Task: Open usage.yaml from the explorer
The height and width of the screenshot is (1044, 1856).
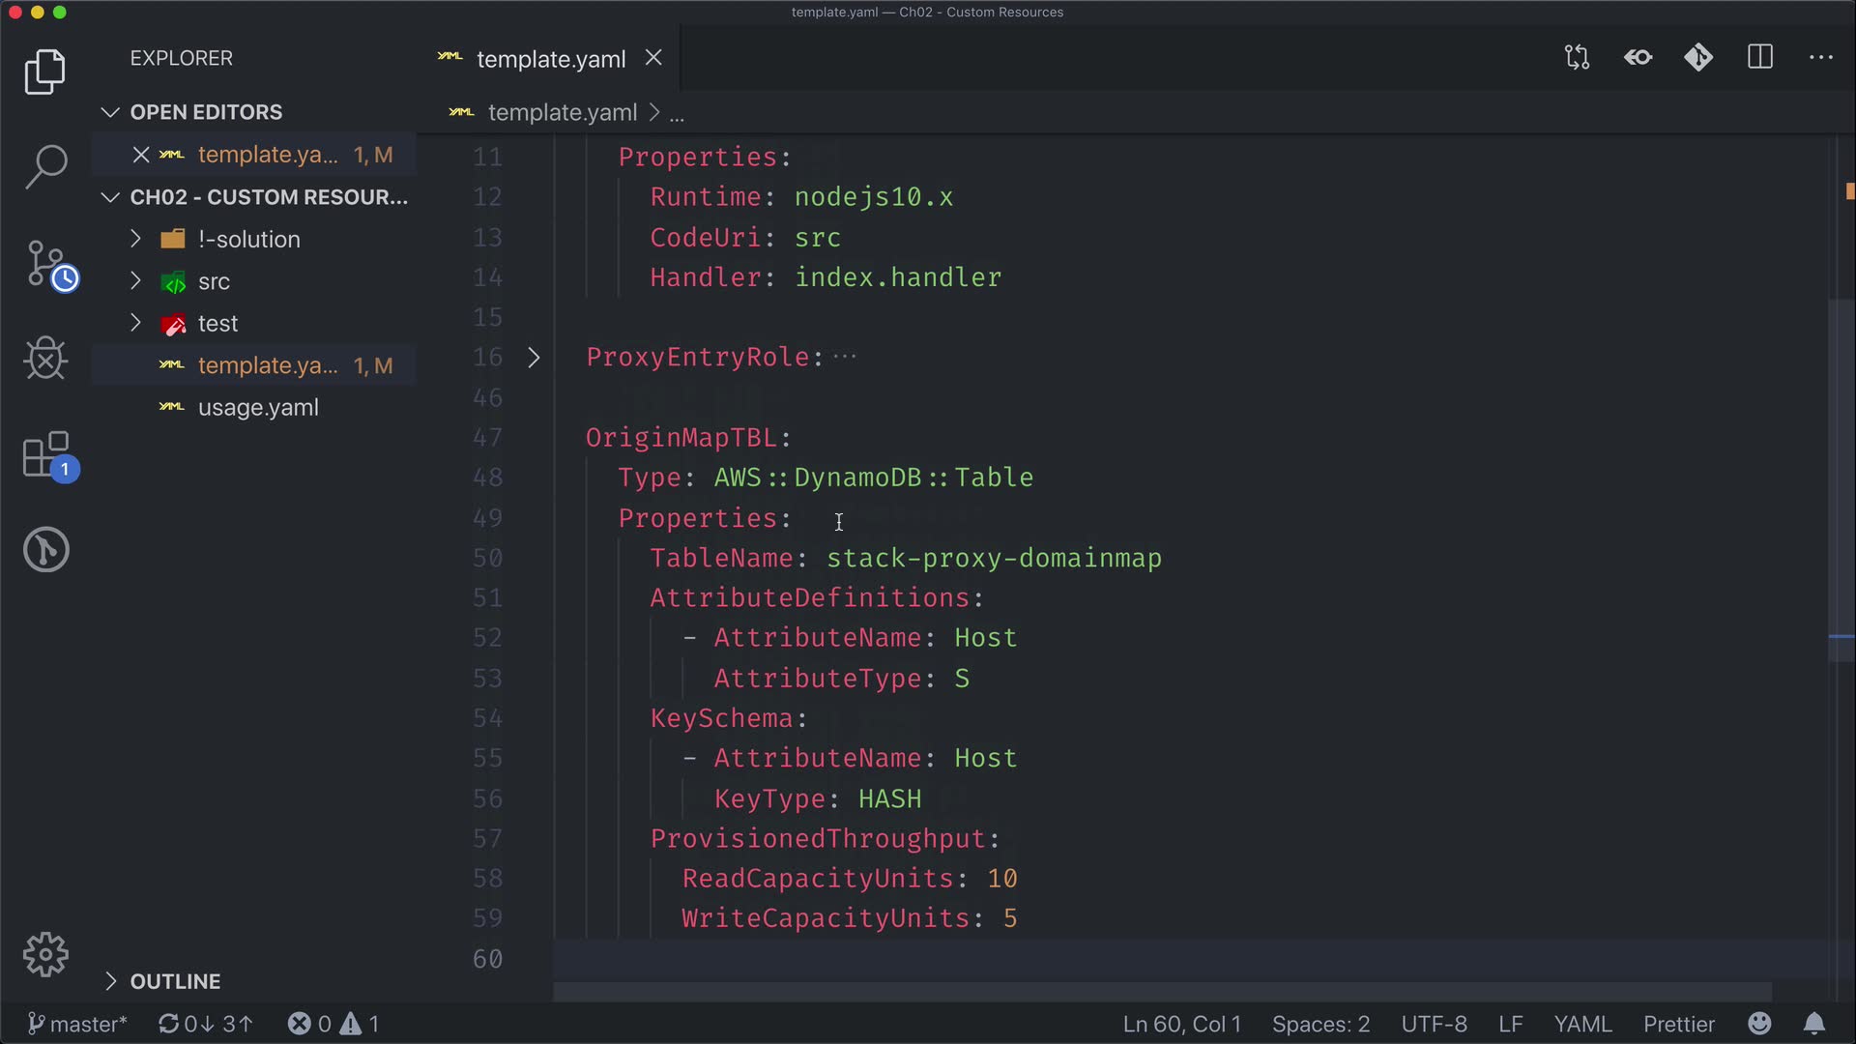Action: (257, 408)
